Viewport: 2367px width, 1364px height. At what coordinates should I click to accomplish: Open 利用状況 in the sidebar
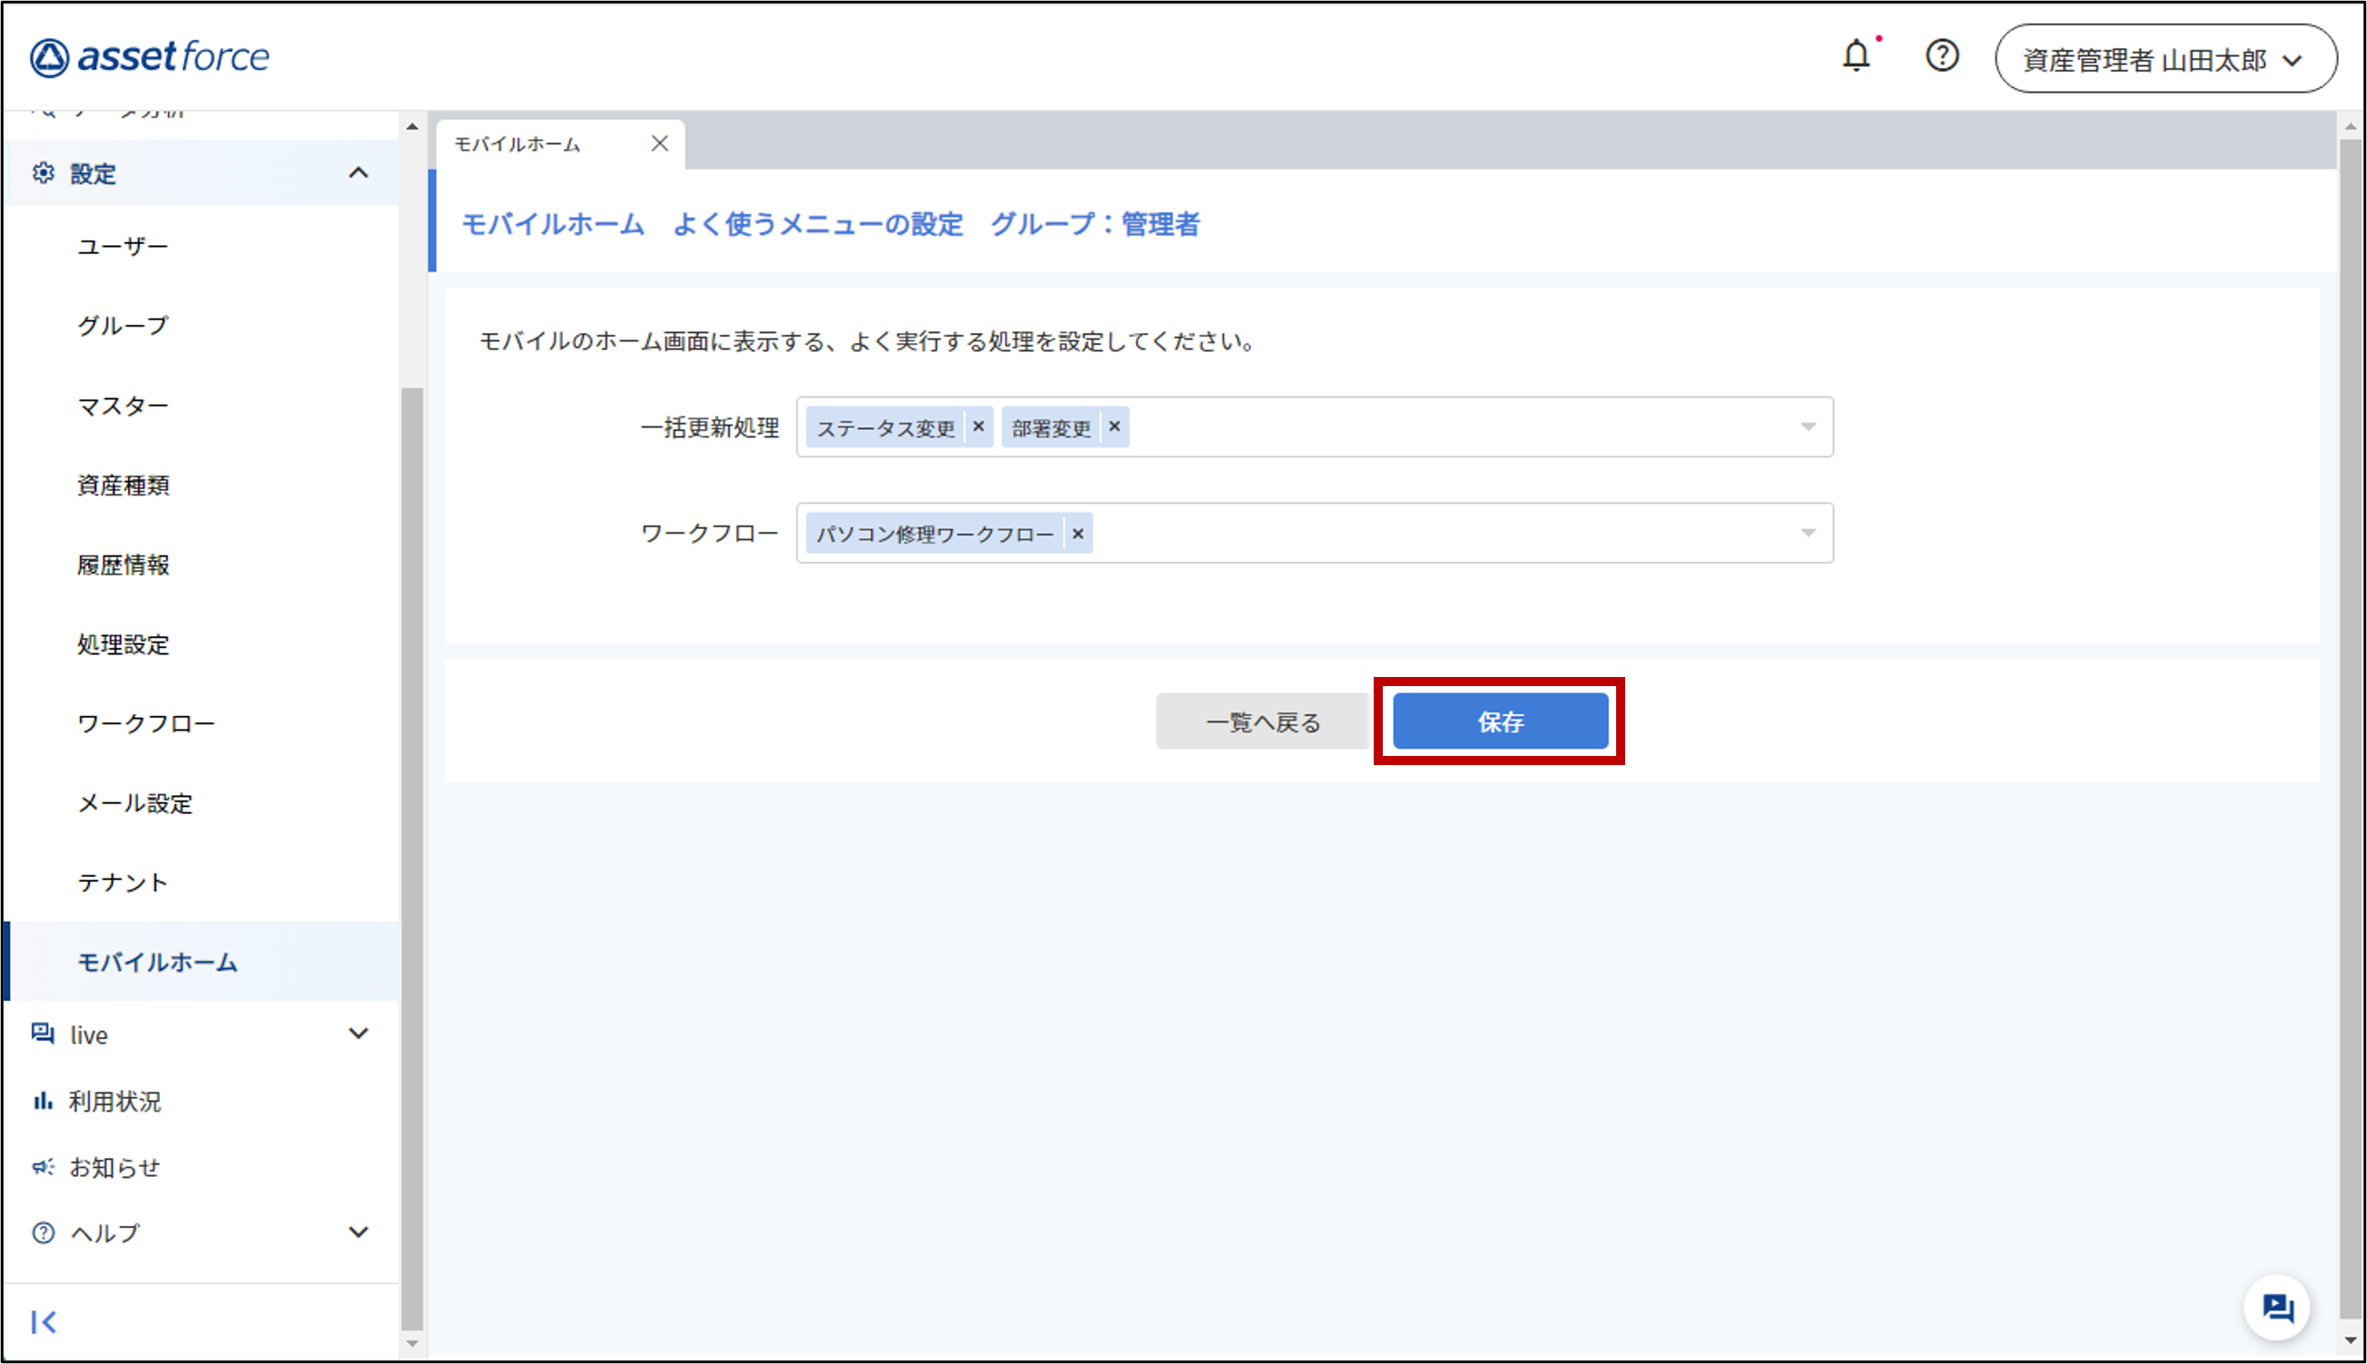click(114, 1101)
